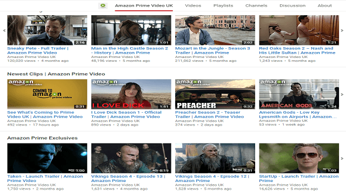Click channel name under Sneaky Pete video
Screen dimensions: 346x195
[31, 57]
